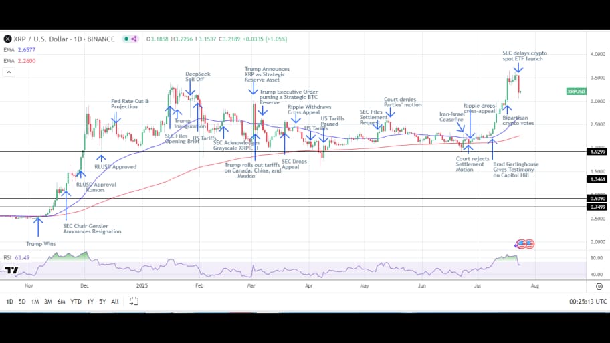Click 'SEC Files Settlement Request' annotation
610x343 pixels.
pyautogui.click(x=373, y=117)
